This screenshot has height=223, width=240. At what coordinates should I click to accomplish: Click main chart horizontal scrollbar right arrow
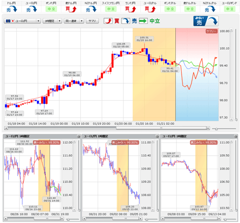(x=208, y=128)
